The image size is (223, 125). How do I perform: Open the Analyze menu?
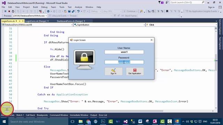point(78,7)
